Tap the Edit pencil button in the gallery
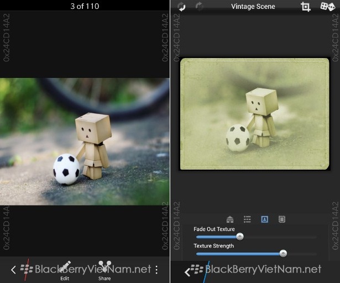 [x=65, y=271]
